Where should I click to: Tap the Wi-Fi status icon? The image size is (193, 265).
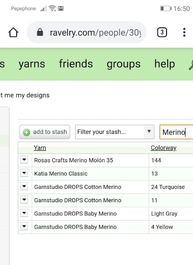click(x=52, y=8)
